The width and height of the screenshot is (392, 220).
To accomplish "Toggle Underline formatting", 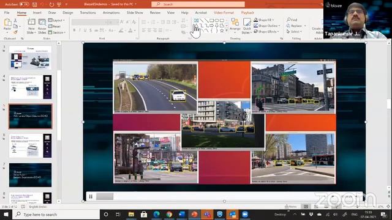I will (x=85, y=31).
